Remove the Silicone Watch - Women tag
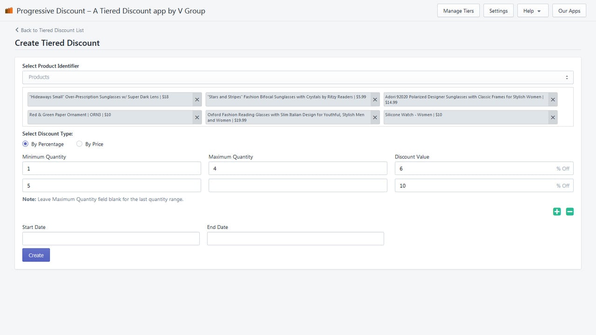The width and height of the screenshot is (596, 335). (x=553, y=117)
